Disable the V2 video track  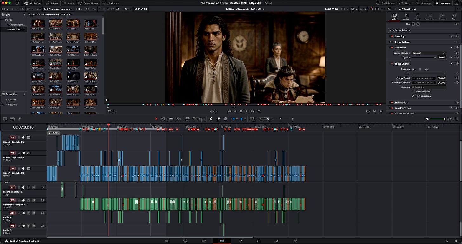coord(29,153)
